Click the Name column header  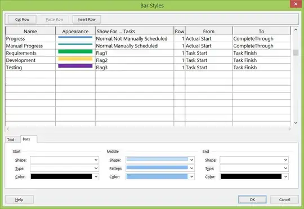coord(30,31)
